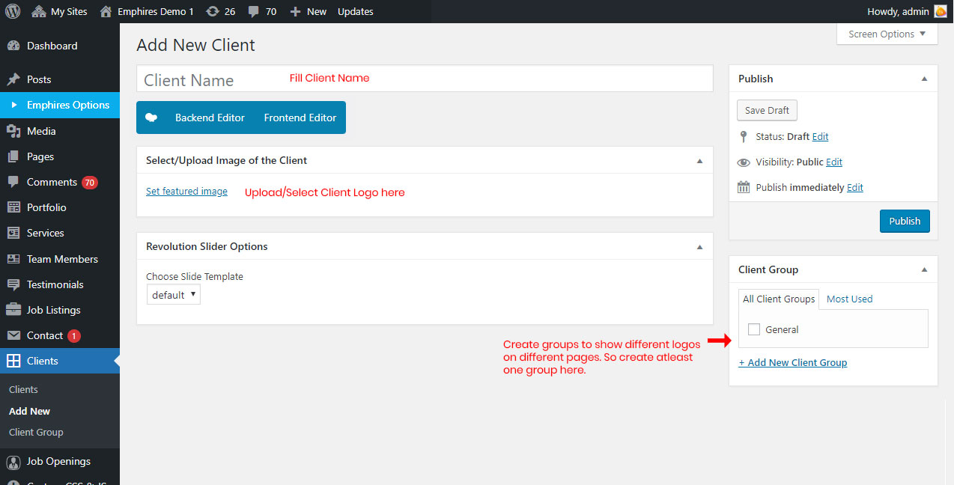Click the admin avatar icon
954x485 pixels.
[x=940, y=11]
